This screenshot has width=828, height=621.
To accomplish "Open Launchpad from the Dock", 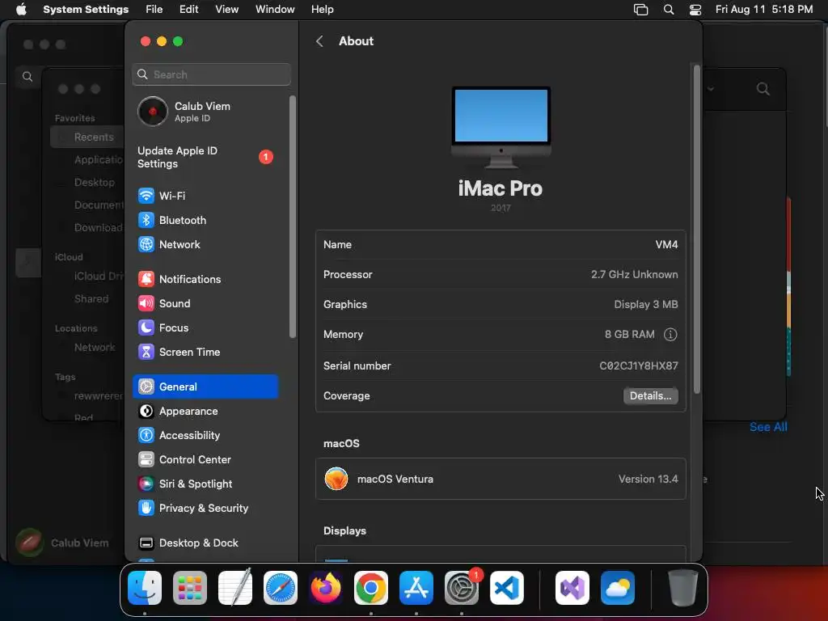I will point(190,588).
